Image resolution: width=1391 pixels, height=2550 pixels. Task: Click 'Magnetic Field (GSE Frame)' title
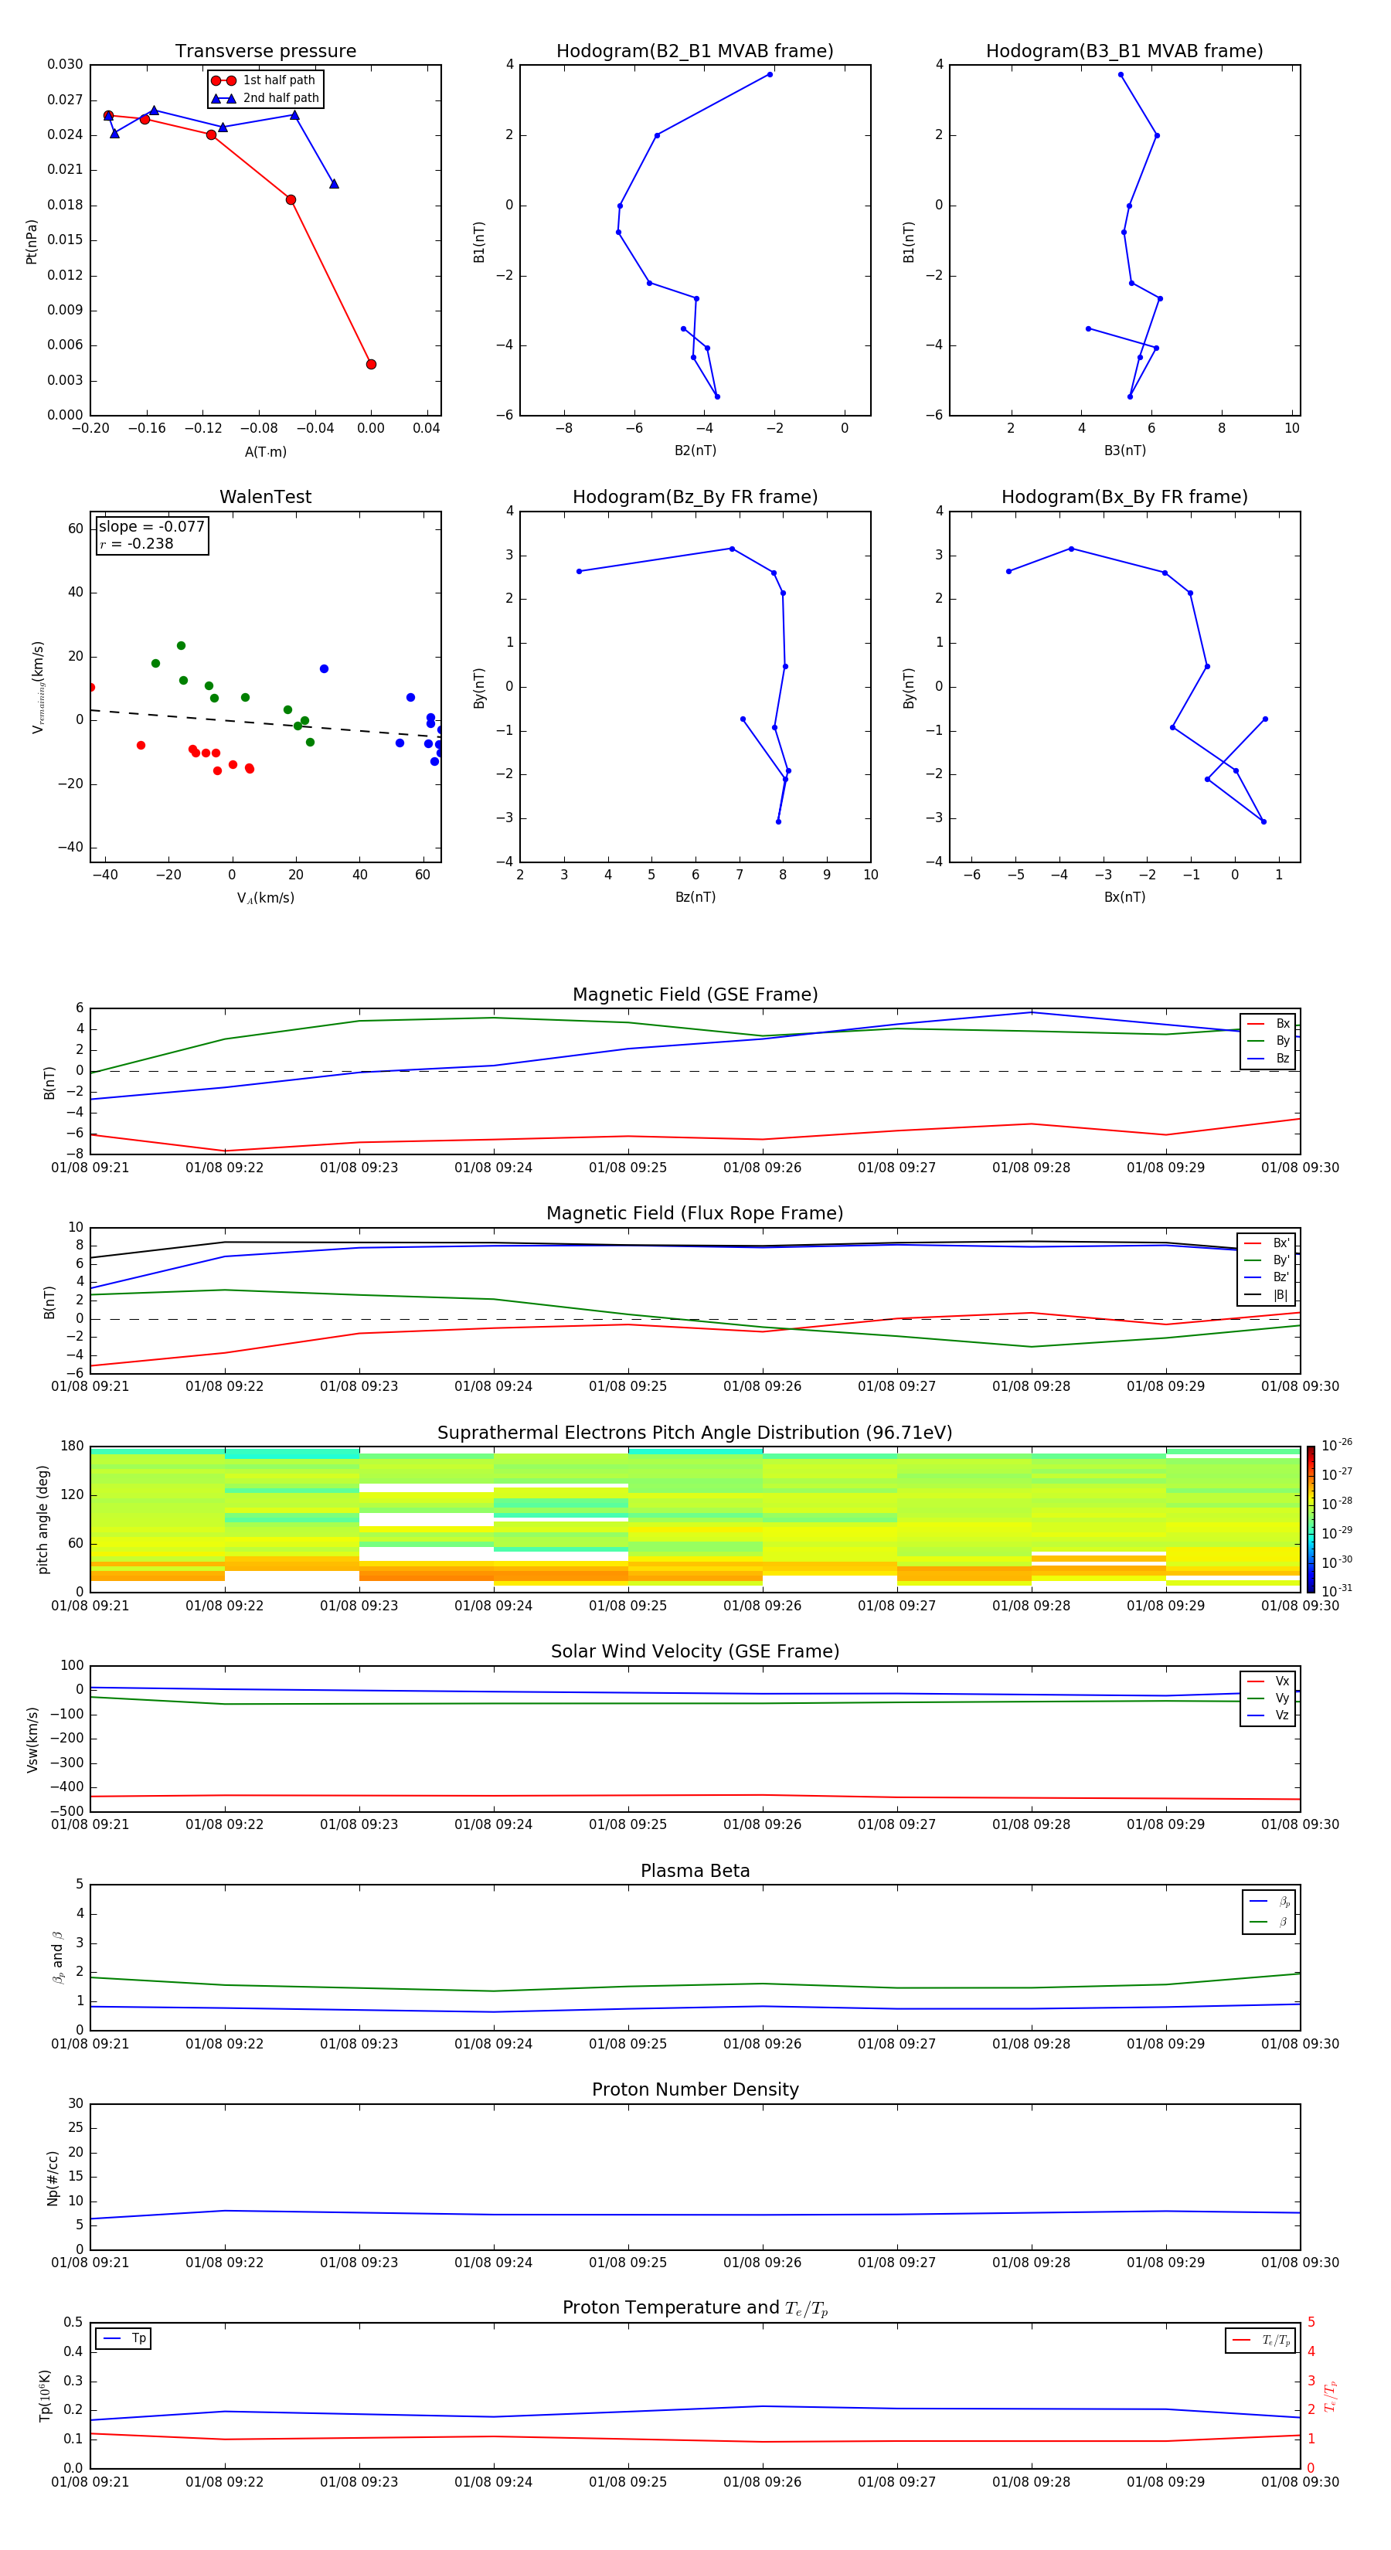coord(695,994)
